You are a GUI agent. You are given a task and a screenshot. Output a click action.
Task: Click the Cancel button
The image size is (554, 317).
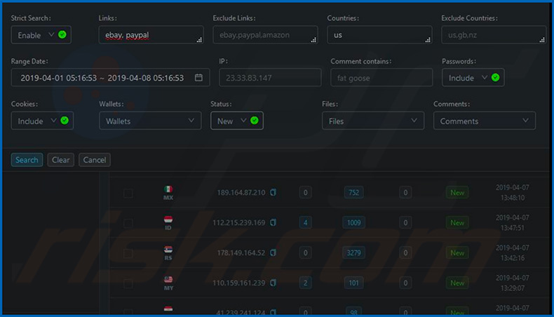(x=95, y=160)
